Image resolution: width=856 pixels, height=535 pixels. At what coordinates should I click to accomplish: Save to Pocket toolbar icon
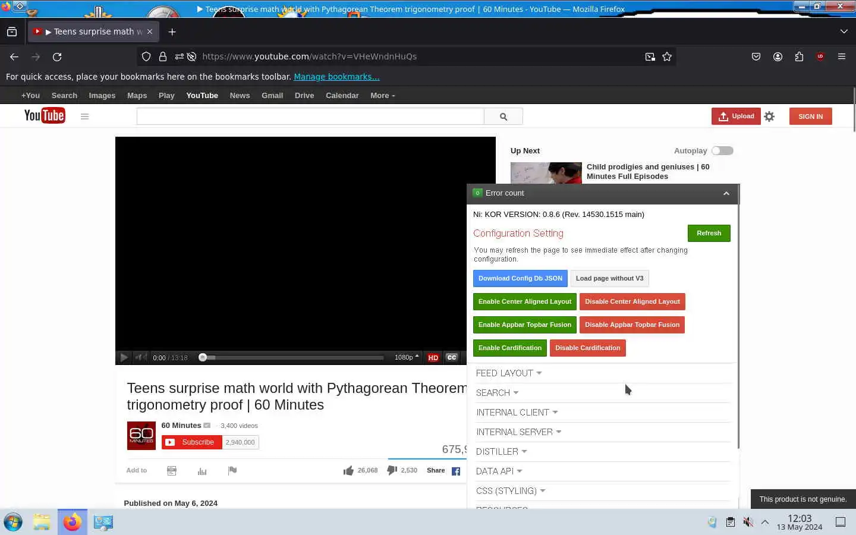click(x=756, y=56)
